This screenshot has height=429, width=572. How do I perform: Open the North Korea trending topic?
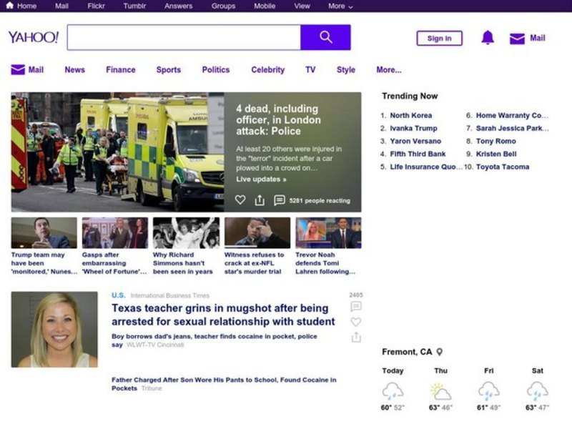tap(410, 115)
